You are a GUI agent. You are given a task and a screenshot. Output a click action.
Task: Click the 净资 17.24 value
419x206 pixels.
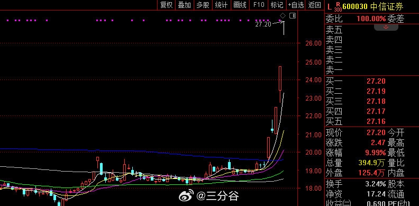(376, 194)
